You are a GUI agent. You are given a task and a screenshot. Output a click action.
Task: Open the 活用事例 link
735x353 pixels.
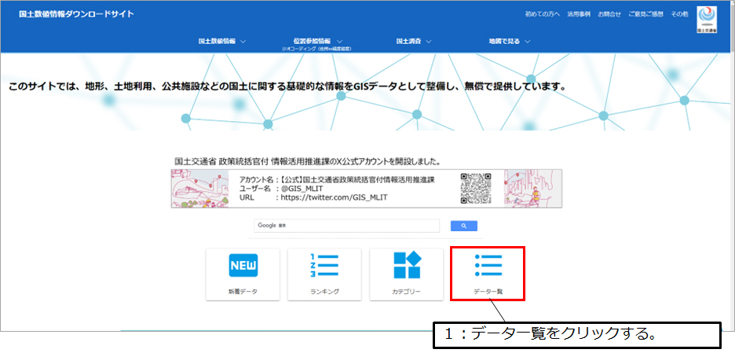(x=579, y=14)
